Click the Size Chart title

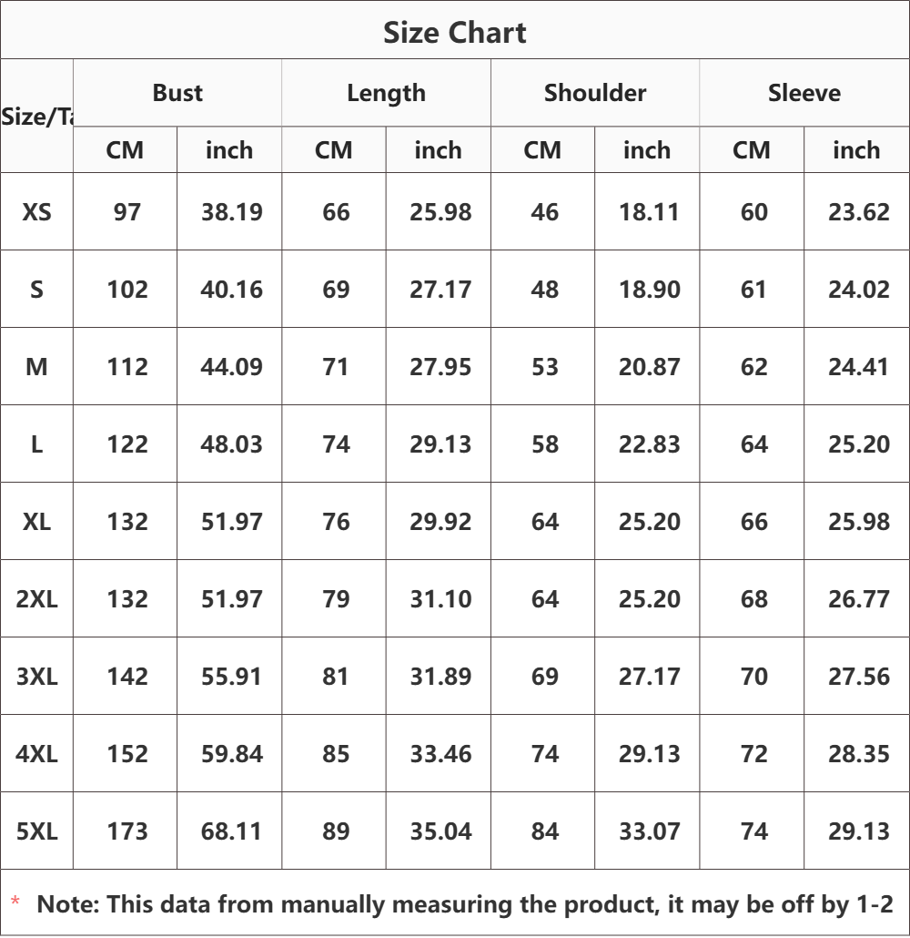point(454,32)
